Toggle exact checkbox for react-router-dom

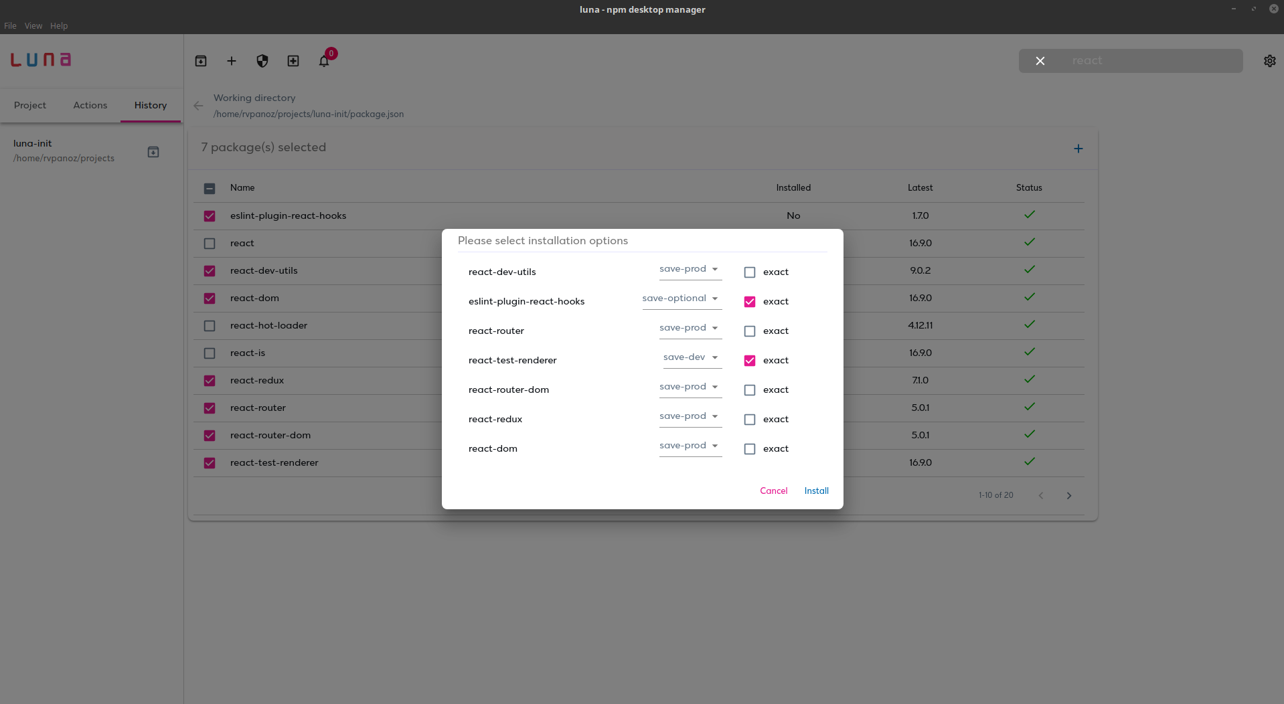(x=750, y=390)
